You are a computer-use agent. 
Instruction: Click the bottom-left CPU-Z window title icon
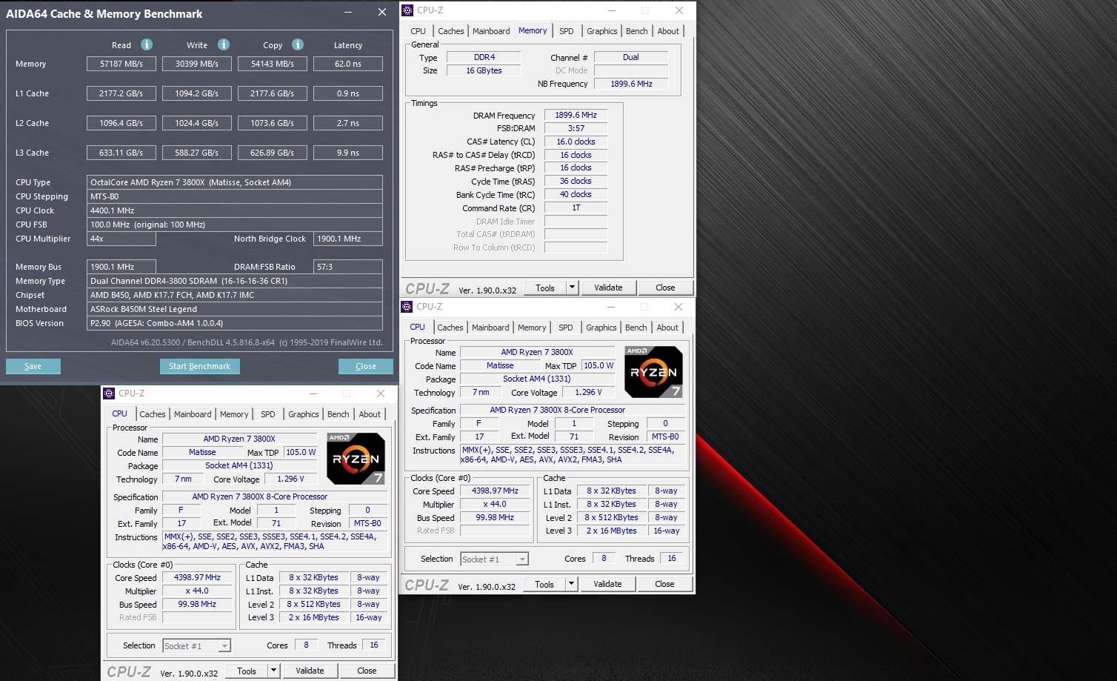pos(109,393)
